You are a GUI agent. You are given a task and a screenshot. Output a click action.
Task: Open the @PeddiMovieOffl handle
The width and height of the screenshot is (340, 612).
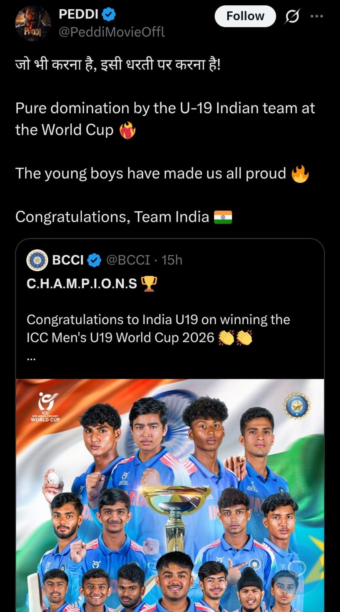tap(112, 32)
